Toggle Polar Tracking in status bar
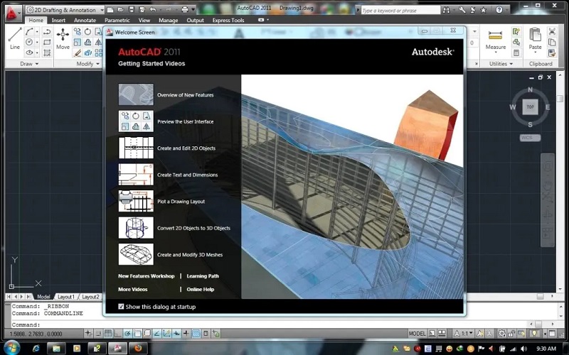The image size is (569, 355). [128, 333]
